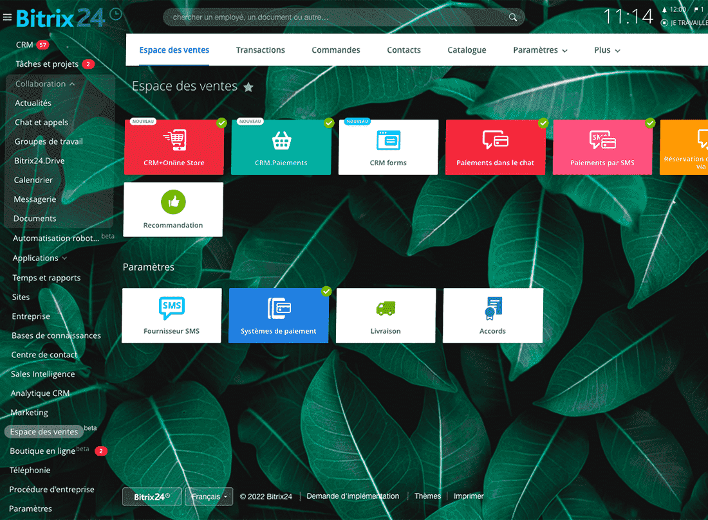Open the CRM.Paiements basket tile
This screenshot has height=520, width=708.
281,147
